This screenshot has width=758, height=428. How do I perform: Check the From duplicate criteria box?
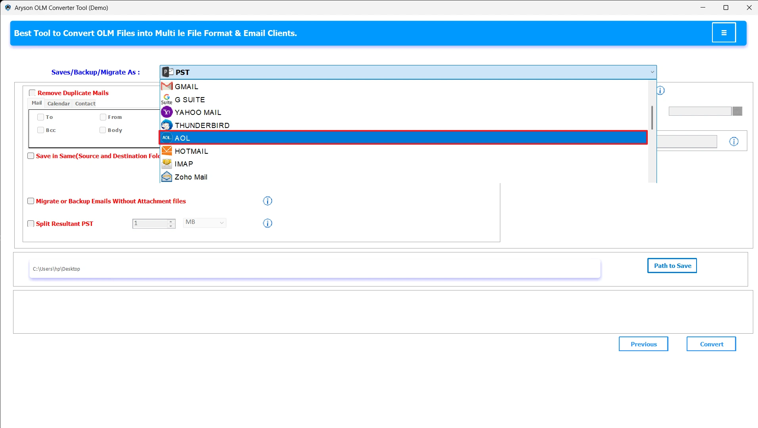click(x=103, y=117)
